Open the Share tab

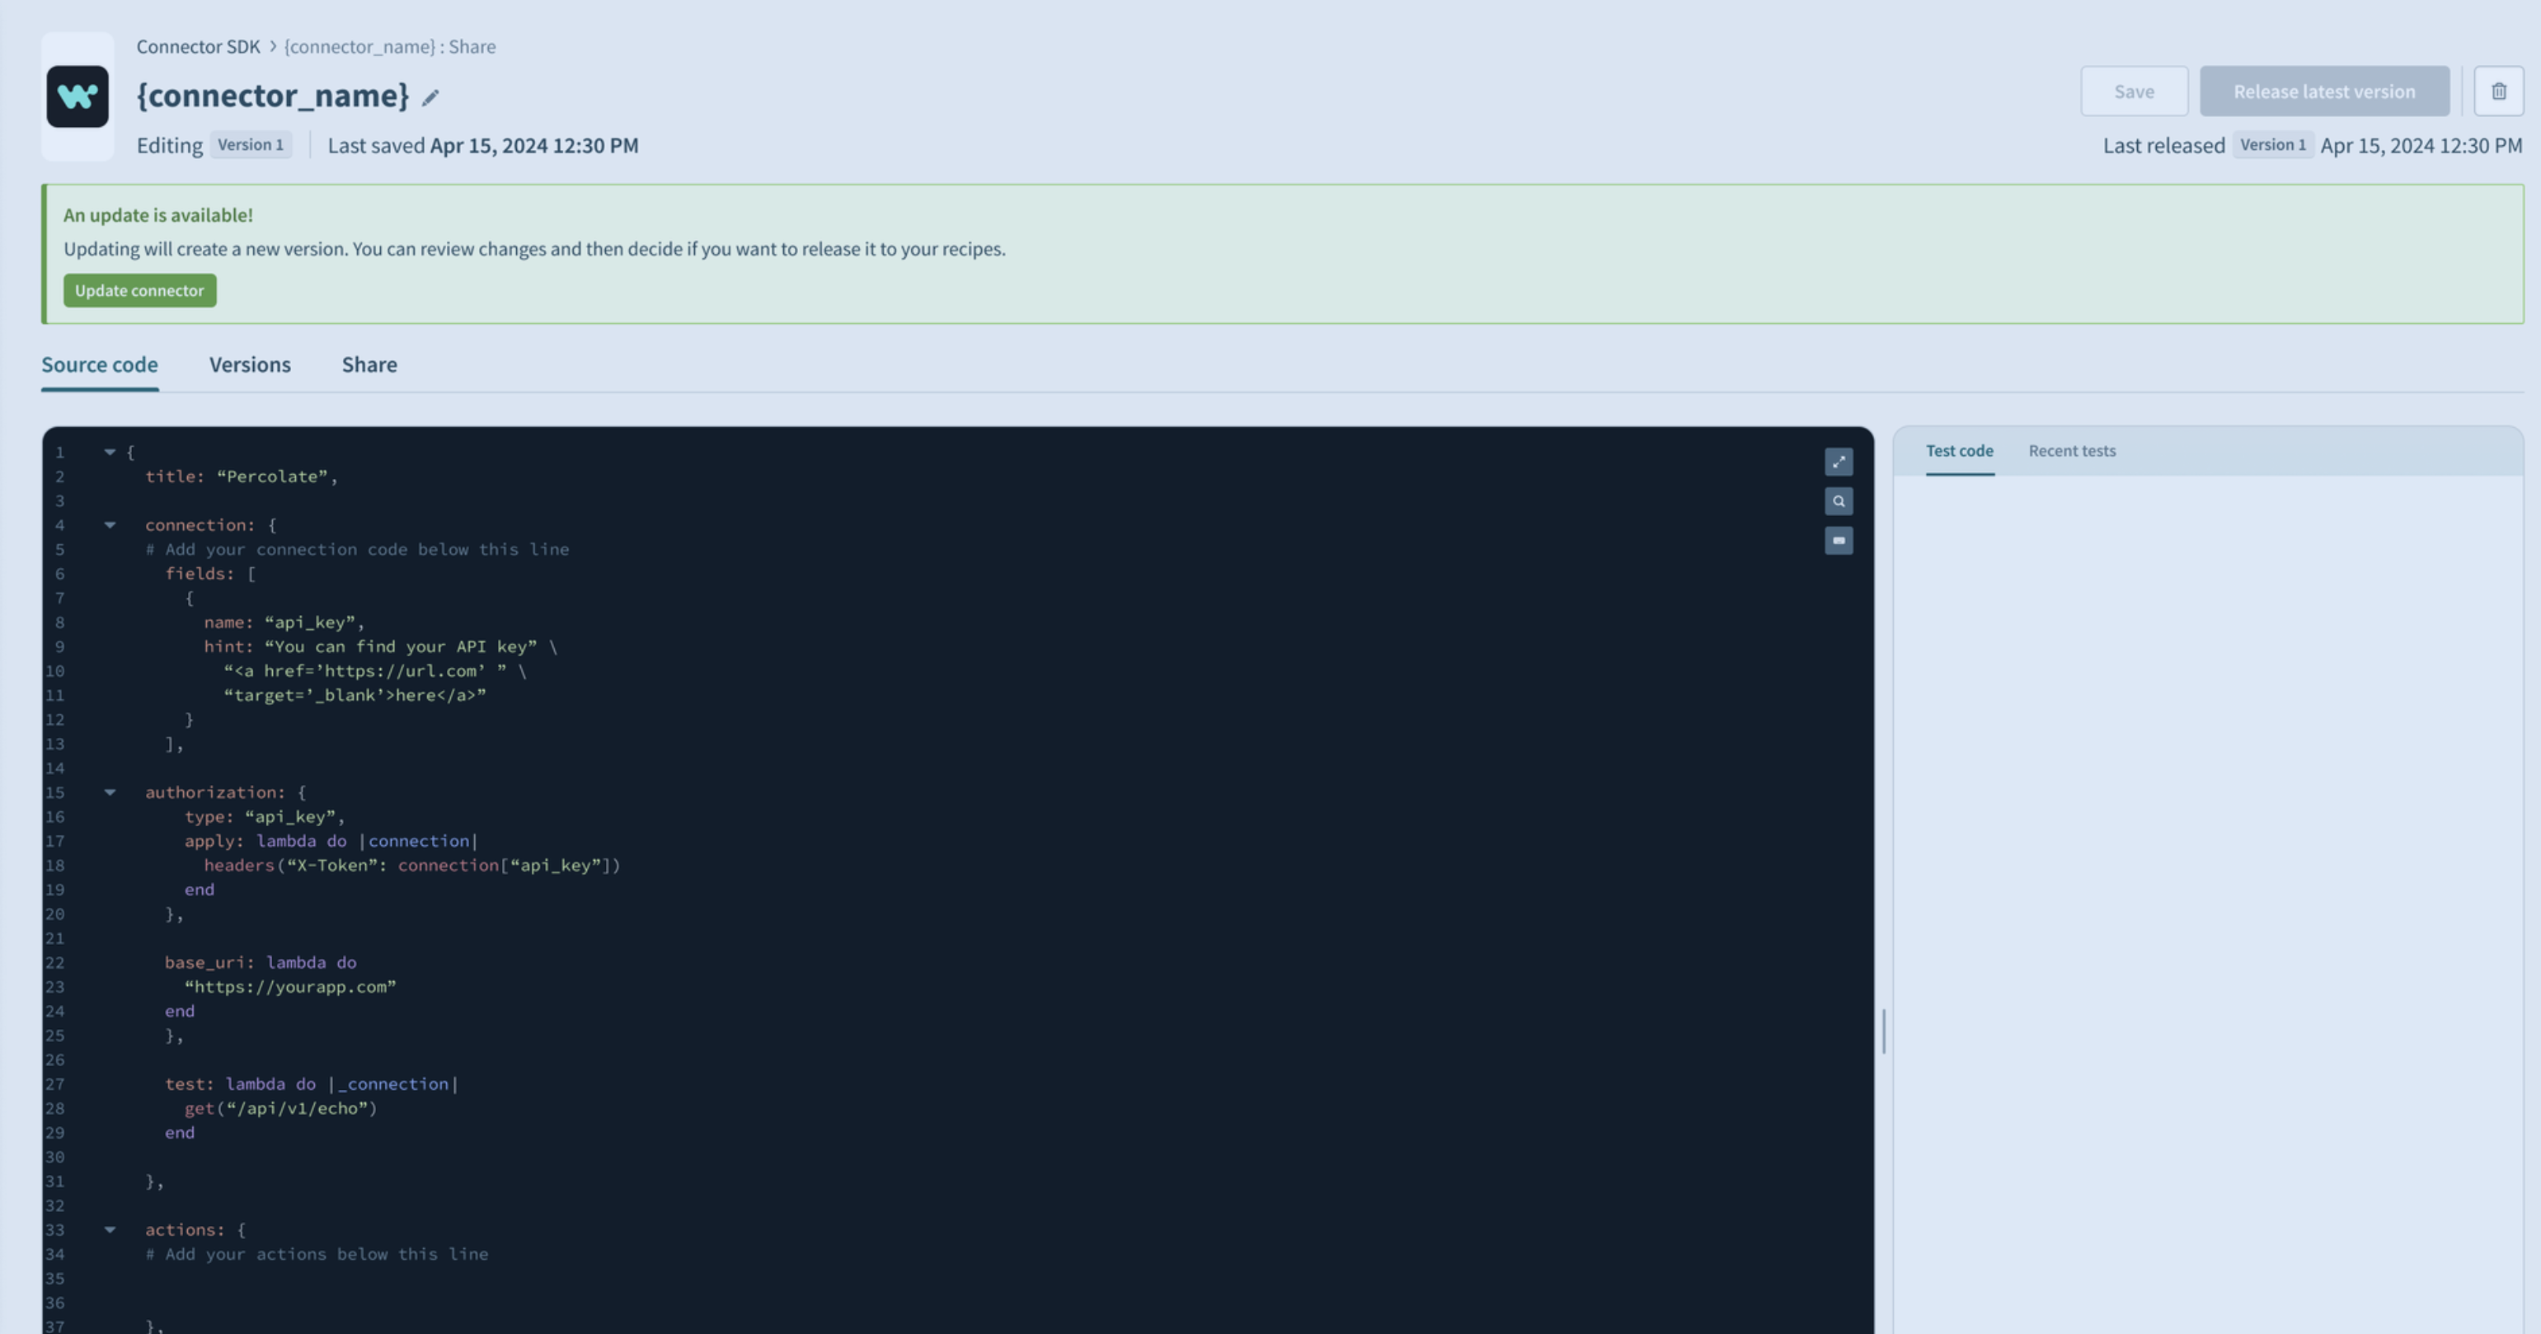click(x=369, y=364)
